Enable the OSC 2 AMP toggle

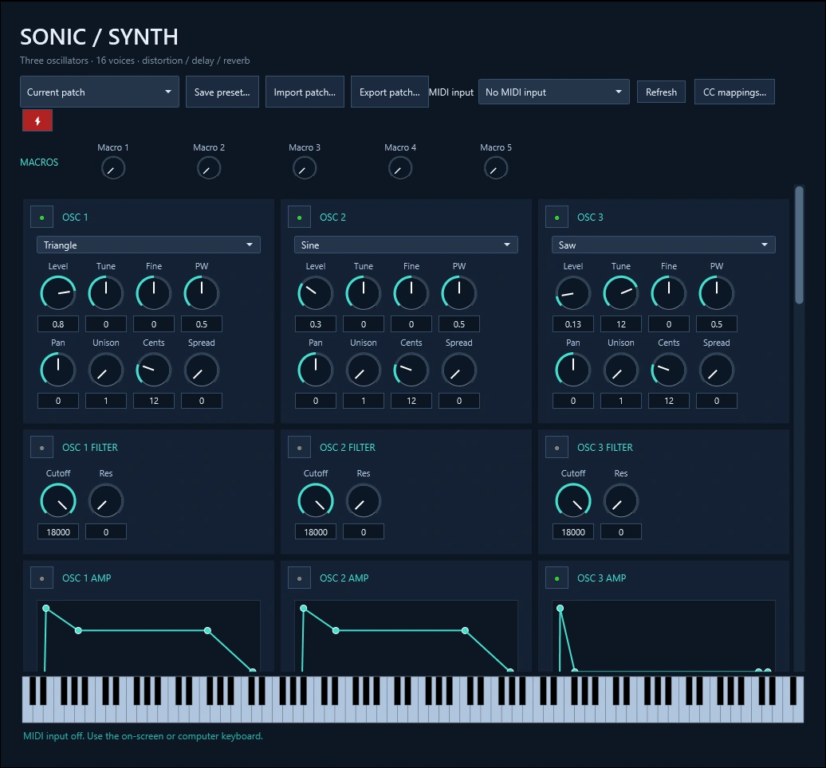click(x=299, y=578)
